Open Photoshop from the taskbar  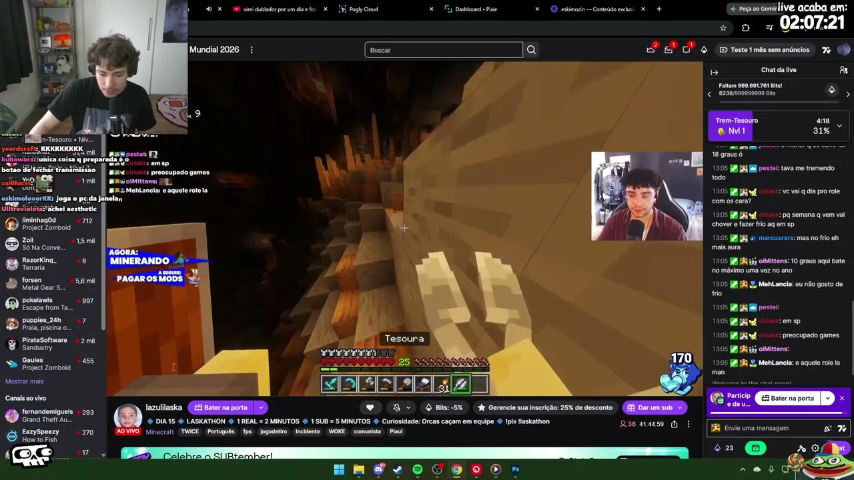point(515,469)
